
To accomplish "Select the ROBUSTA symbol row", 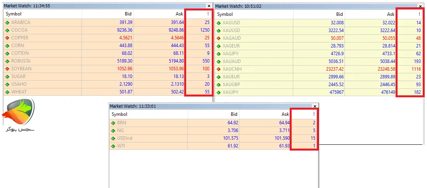I will pyautogui.click(x=21, y=61).
